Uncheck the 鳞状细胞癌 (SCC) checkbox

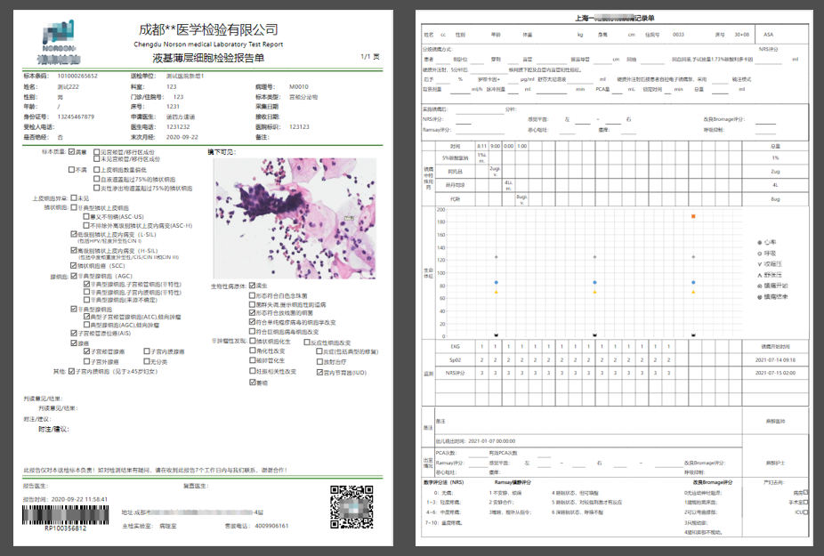[x=74, y=266]
